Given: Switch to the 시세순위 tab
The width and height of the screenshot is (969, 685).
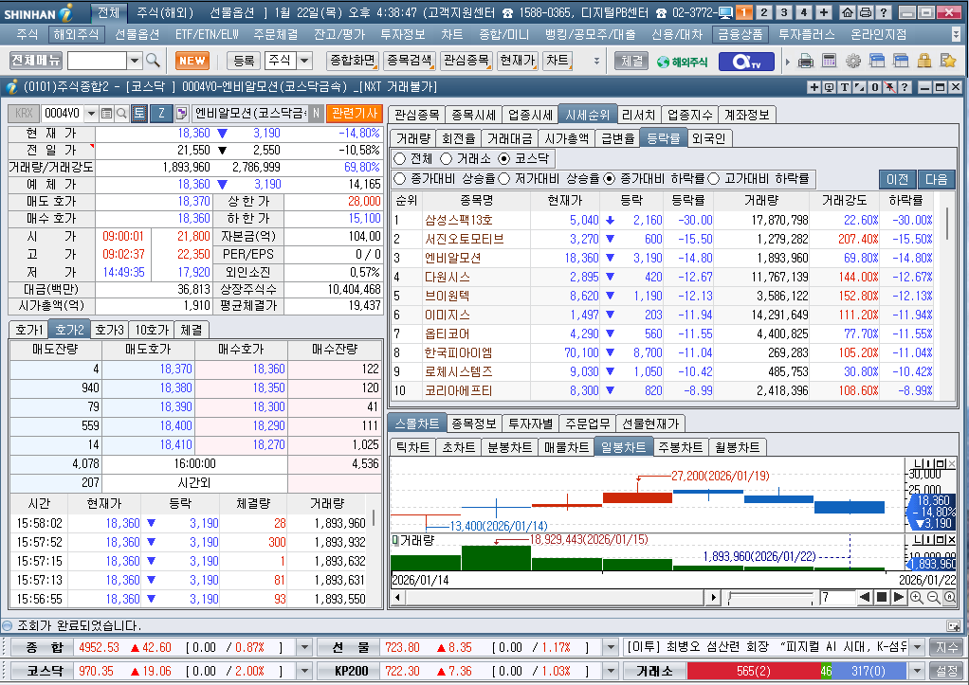Looking at the screenshot, I should [587, 115].
